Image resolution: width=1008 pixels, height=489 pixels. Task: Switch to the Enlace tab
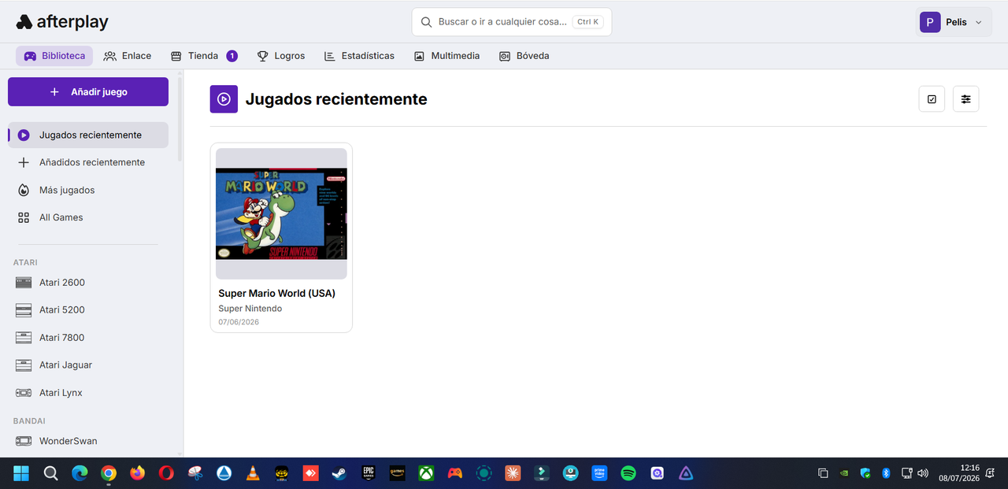(x=128, y=56)
